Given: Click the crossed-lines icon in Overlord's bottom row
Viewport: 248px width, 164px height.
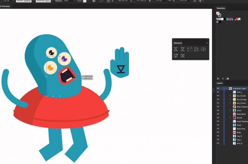Looking at the screenshot, I should pyautogui.click(x=183, y=56).
